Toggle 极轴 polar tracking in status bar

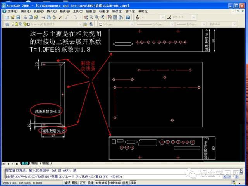coord(90,183)
